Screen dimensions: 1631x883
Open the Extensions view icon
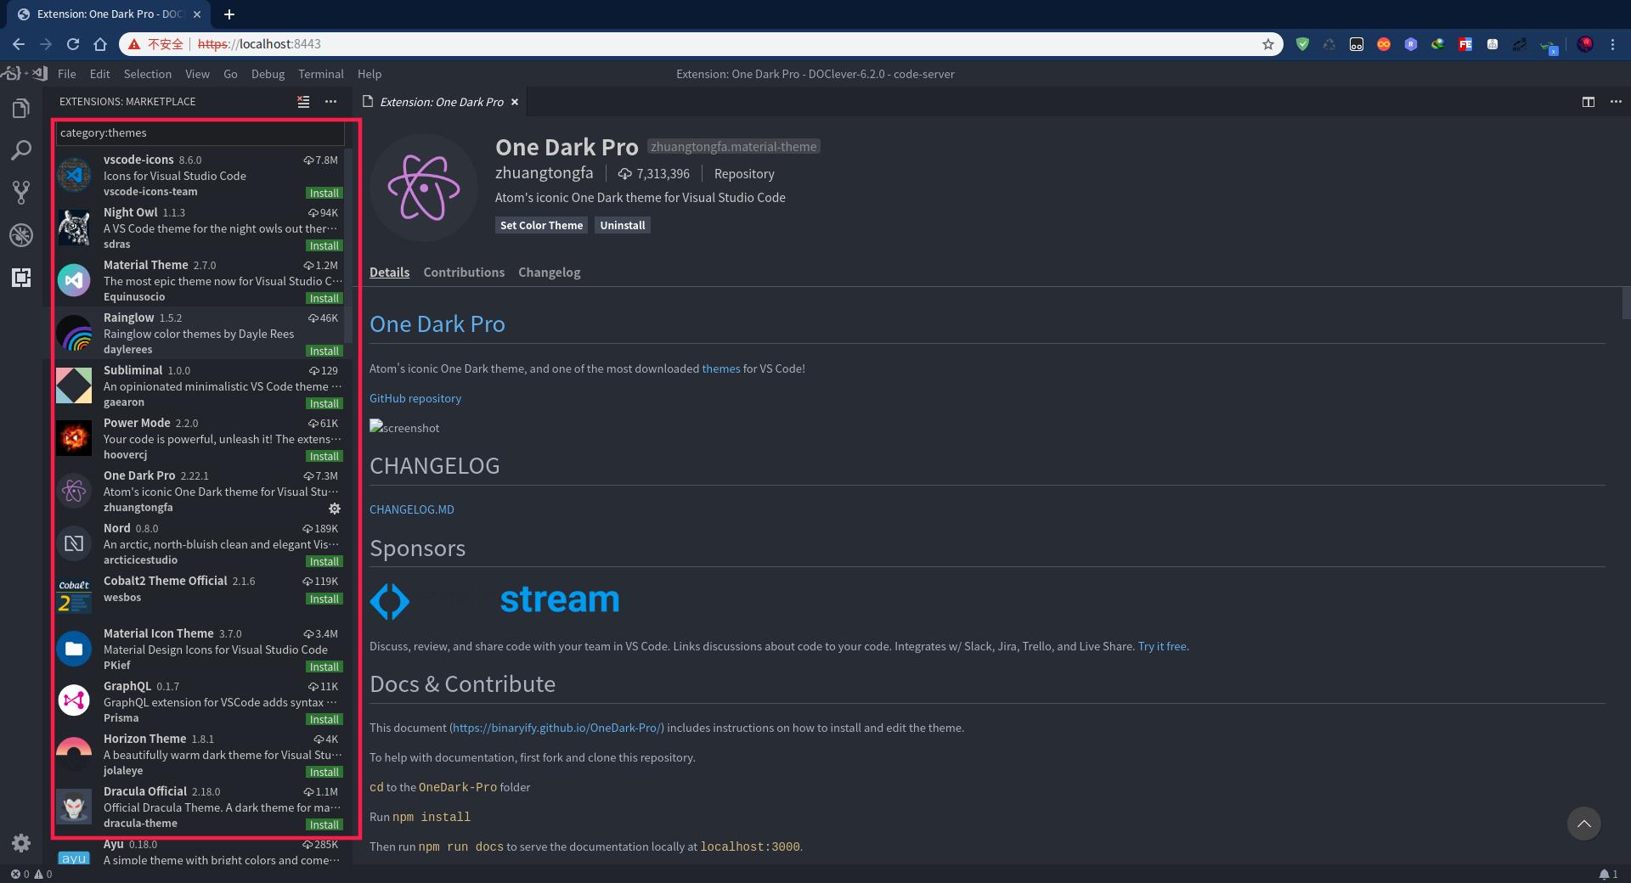coord(21,278)
